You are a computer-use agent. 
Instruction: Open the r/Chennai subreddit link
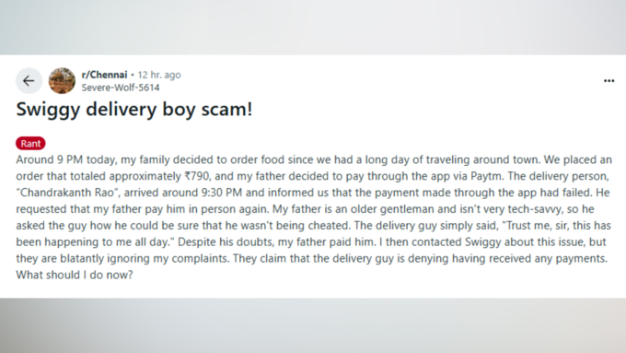[104, 75]
